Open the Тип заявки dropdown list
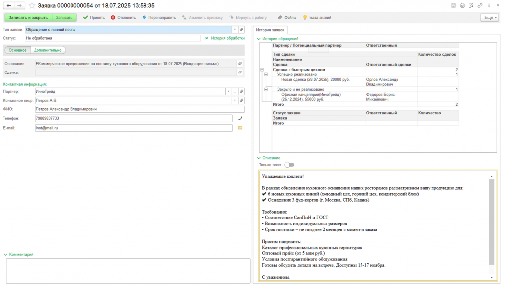This screenshot has width=505, height=286. (235, 29)
